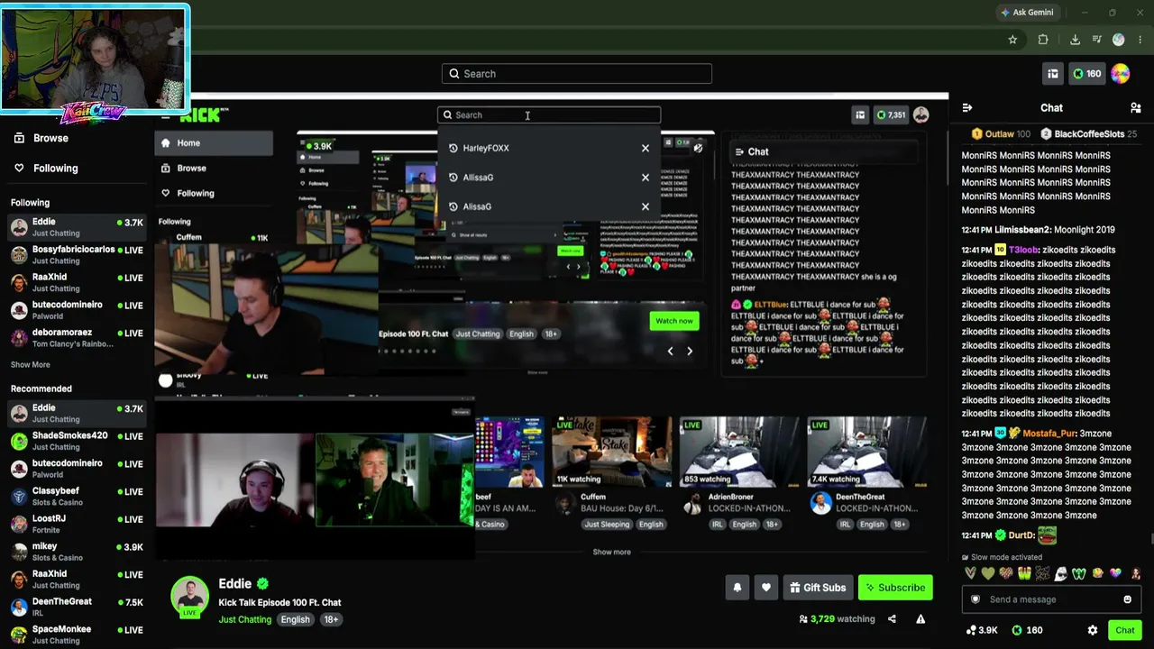Click DurtD's username in chat
The image size is (1154, 649).
coord(1021,535)
